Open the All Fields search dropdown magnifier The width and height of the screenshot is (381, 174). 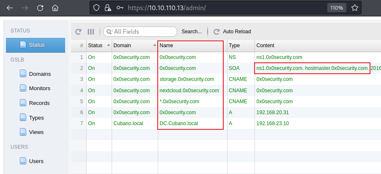pyautogui.click(x=109, y=32)
